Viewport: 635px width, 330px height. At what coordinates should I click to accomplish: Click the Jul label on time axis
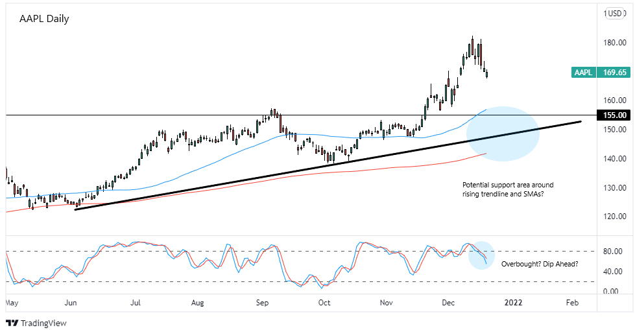pos(136,303)
